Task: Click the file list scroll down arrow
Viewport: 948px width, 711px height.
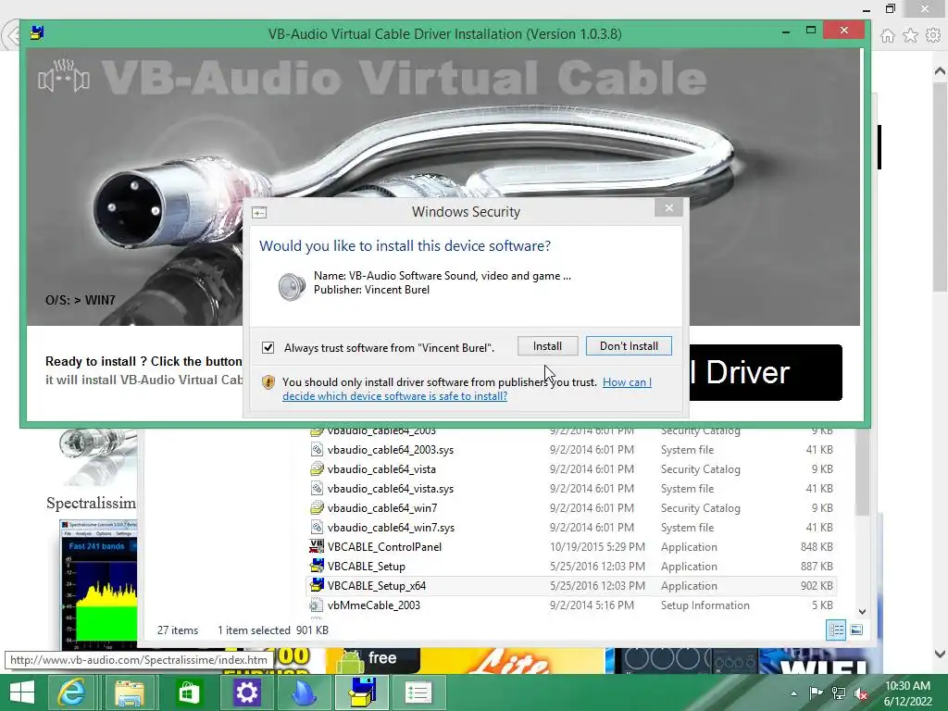Action: (x=862, y=611)
